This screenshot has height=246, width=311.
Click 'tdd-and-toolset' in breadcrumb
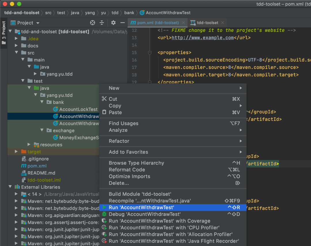(22, 13)
